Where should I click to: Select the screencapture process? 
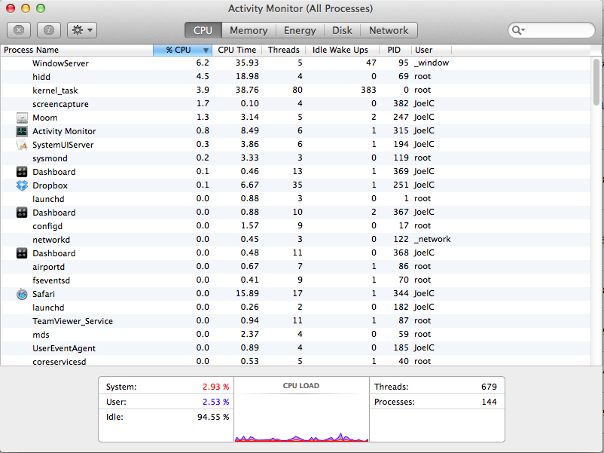60,104
